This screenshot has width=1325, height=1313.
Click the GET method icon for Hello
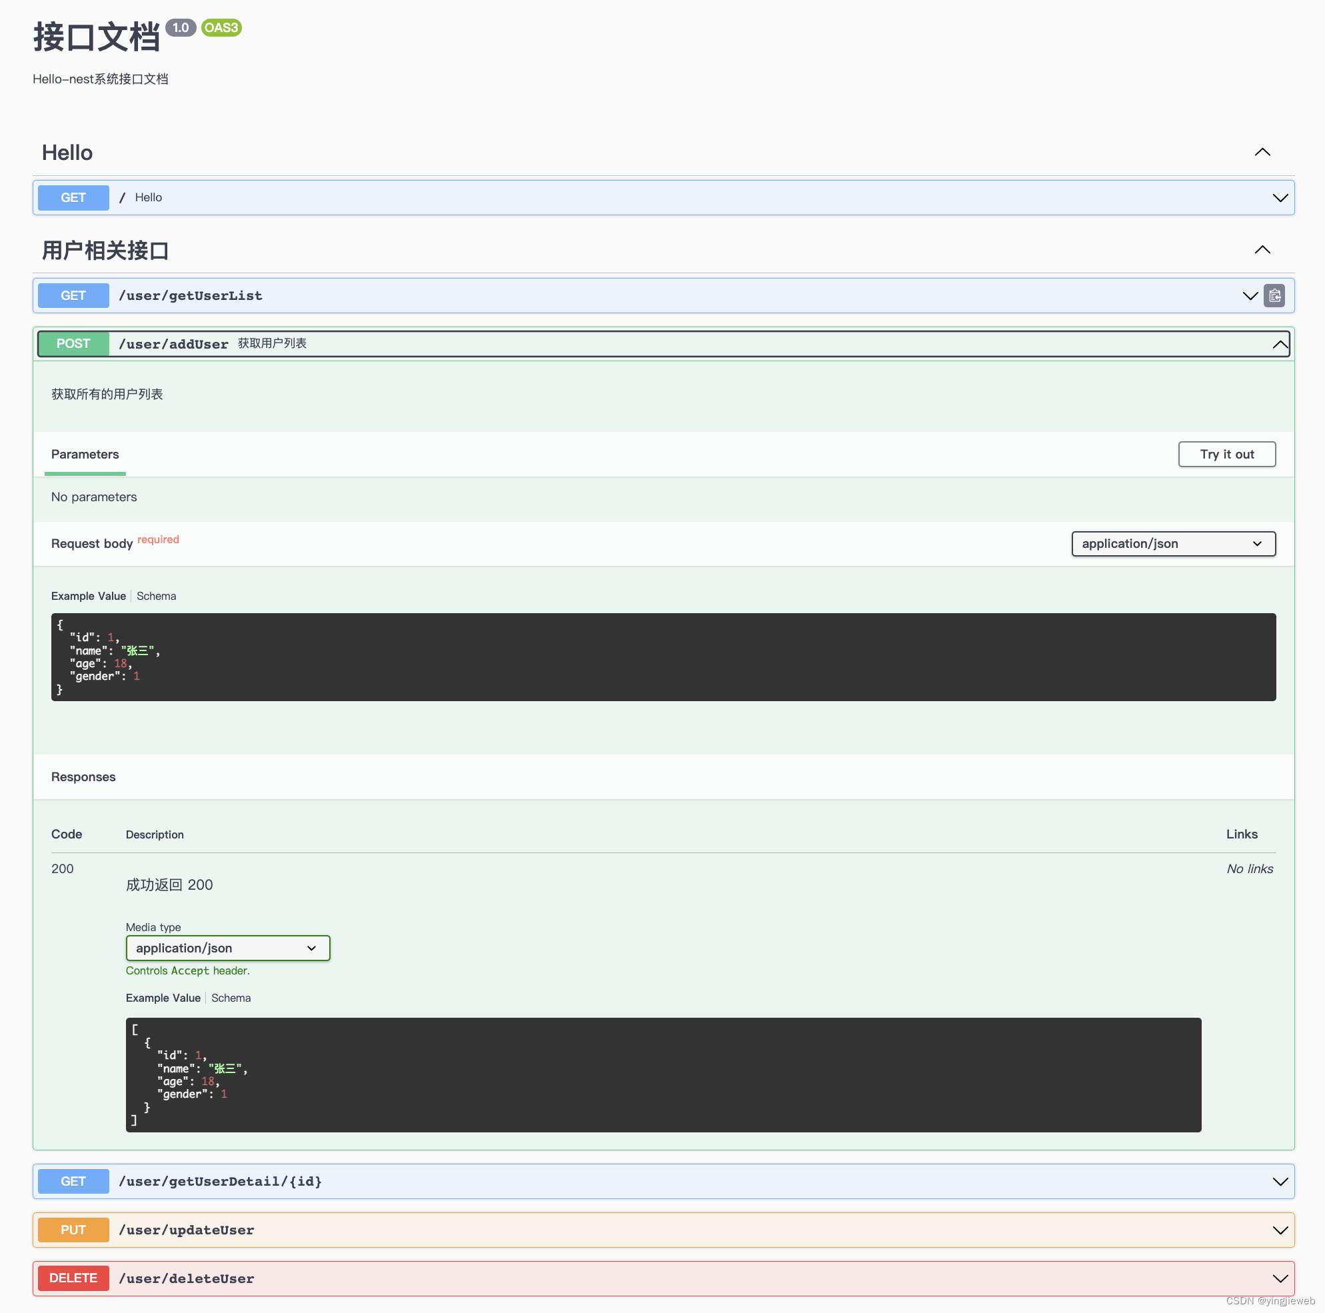73,197
